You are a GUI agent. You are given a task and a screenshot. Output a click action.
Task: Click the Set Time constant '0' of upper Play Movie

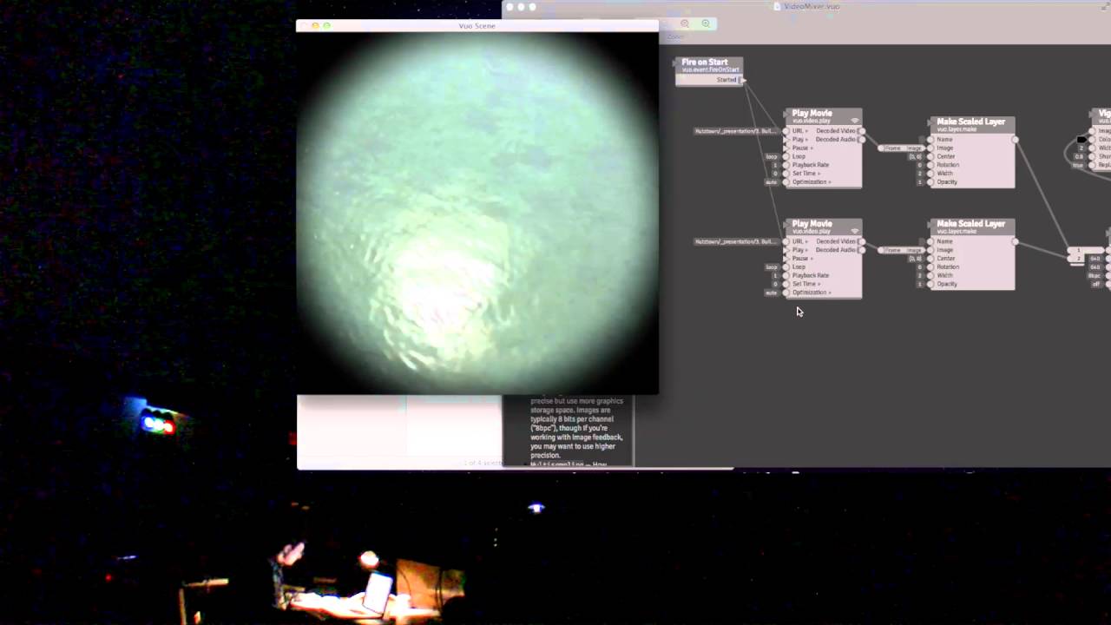coord(775,174)
